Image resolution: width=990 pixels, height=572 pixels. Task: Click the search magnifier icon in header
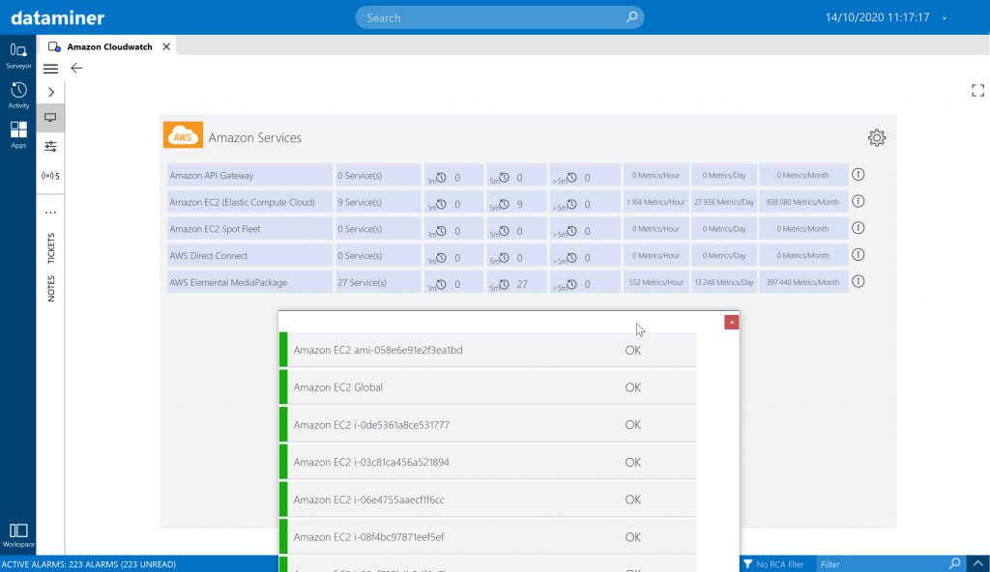631,17
